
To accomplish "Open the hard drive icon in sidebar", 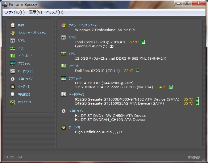I will pyautogui.click(x=13, y=71).
